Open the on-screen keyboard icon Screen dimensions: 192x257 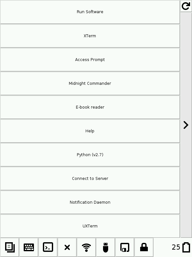point(29,247)
